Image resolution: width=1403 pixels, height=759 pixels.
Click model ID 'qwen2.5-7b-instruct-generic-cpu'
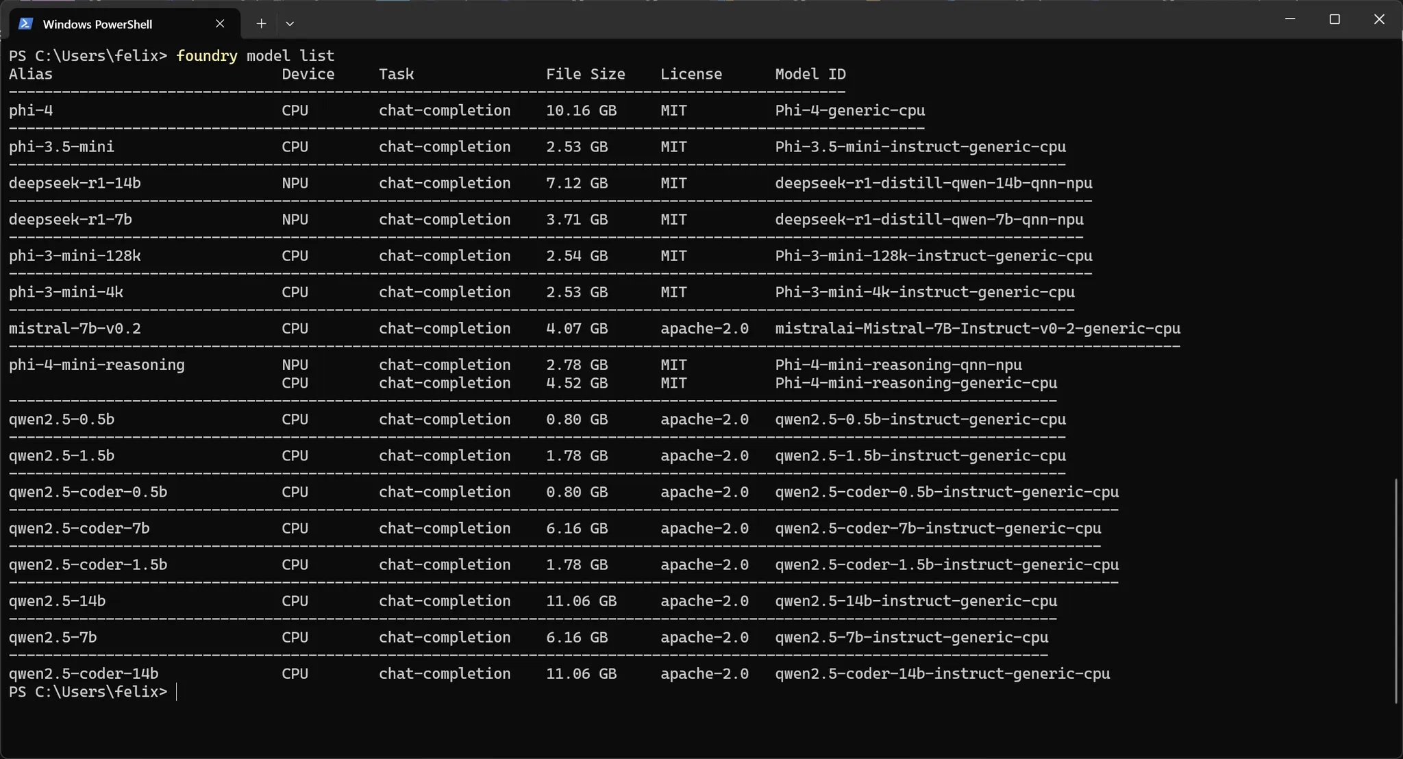(x=912, y=637)
